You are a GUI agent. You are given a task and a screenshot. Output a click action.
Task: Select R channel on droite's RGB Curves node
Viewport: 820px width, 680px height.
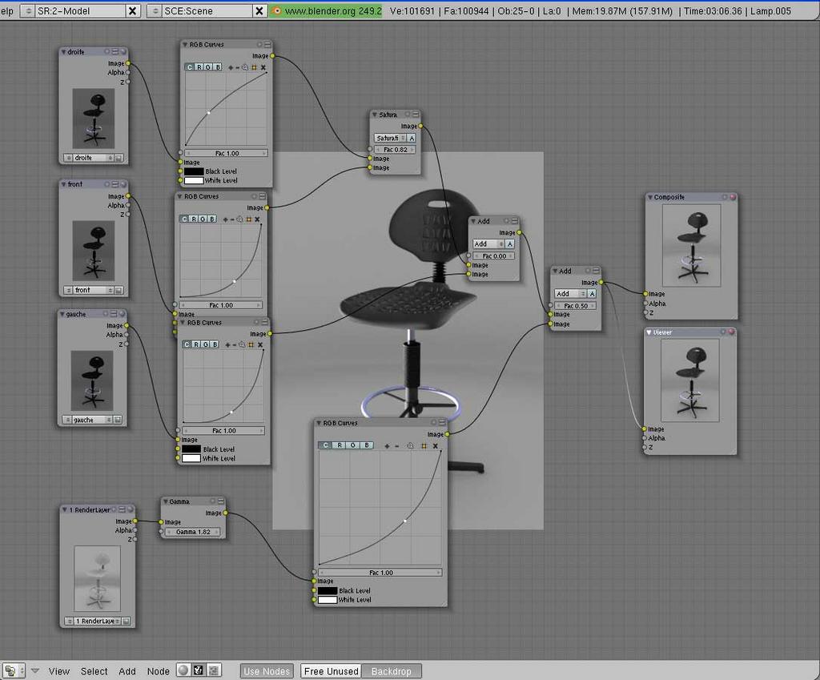click(199, 67)
